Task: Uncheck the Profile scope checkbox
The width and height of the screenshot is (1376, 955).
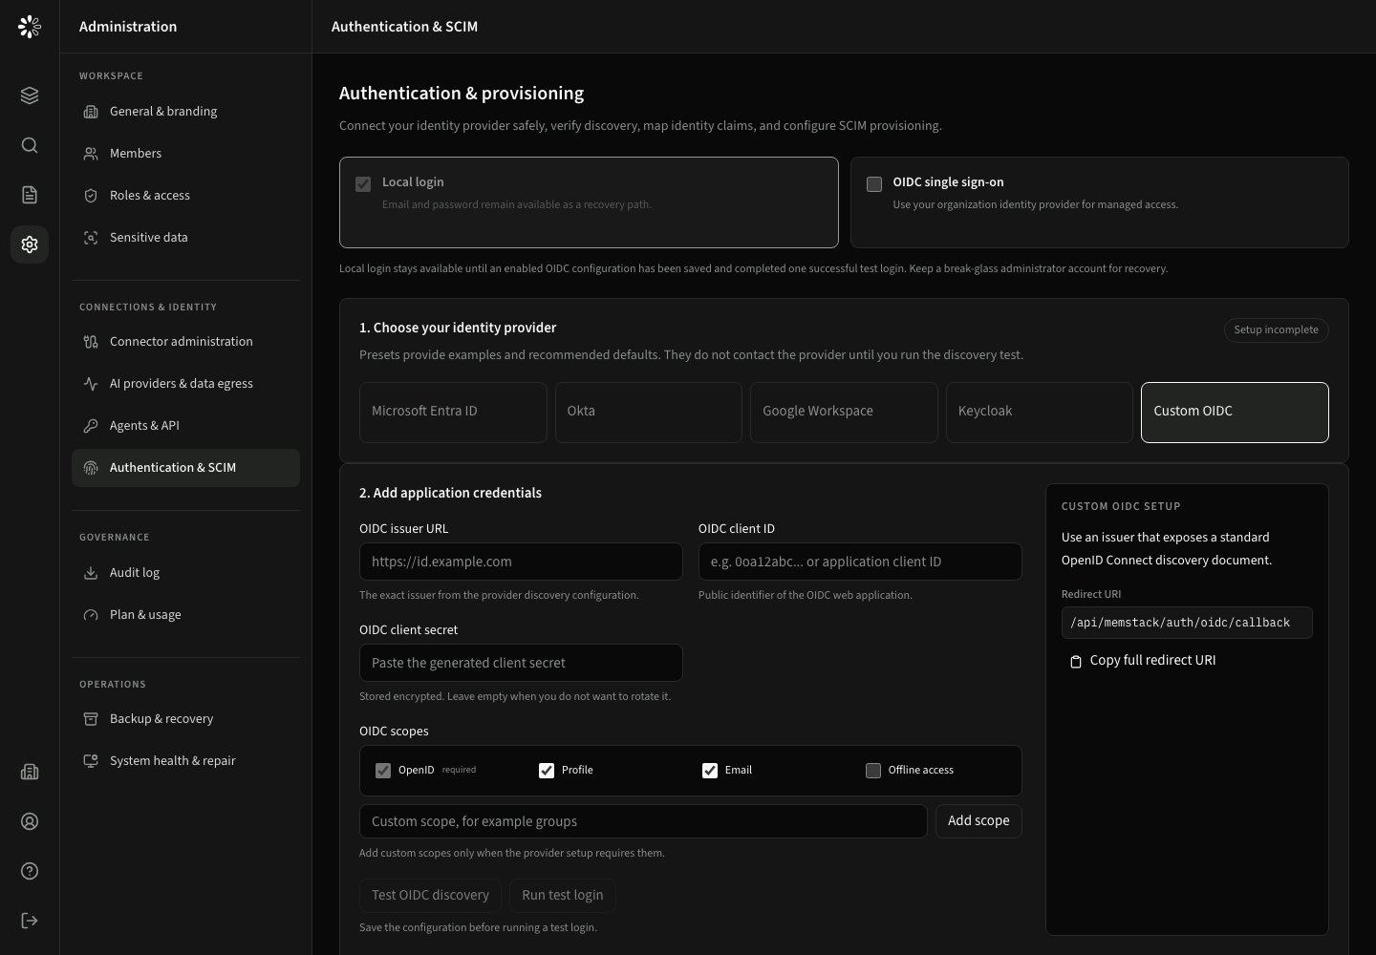Action: coord(547,771)
